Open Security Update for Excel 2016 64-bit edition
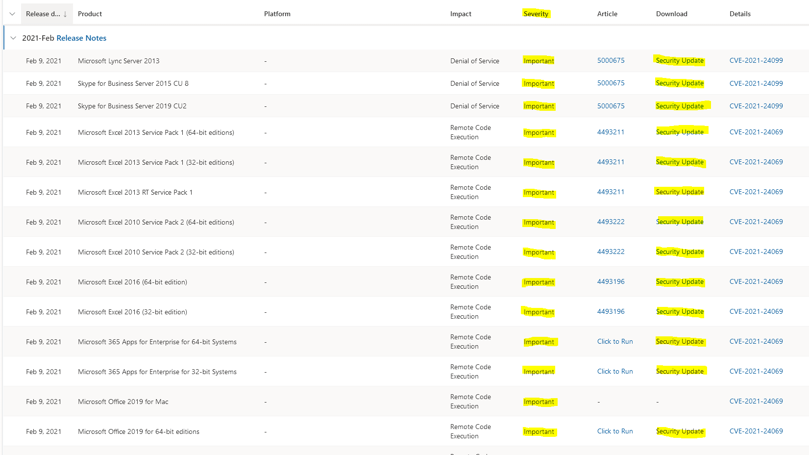This screenshot has width=809, height=455. [x=680, y=282]
